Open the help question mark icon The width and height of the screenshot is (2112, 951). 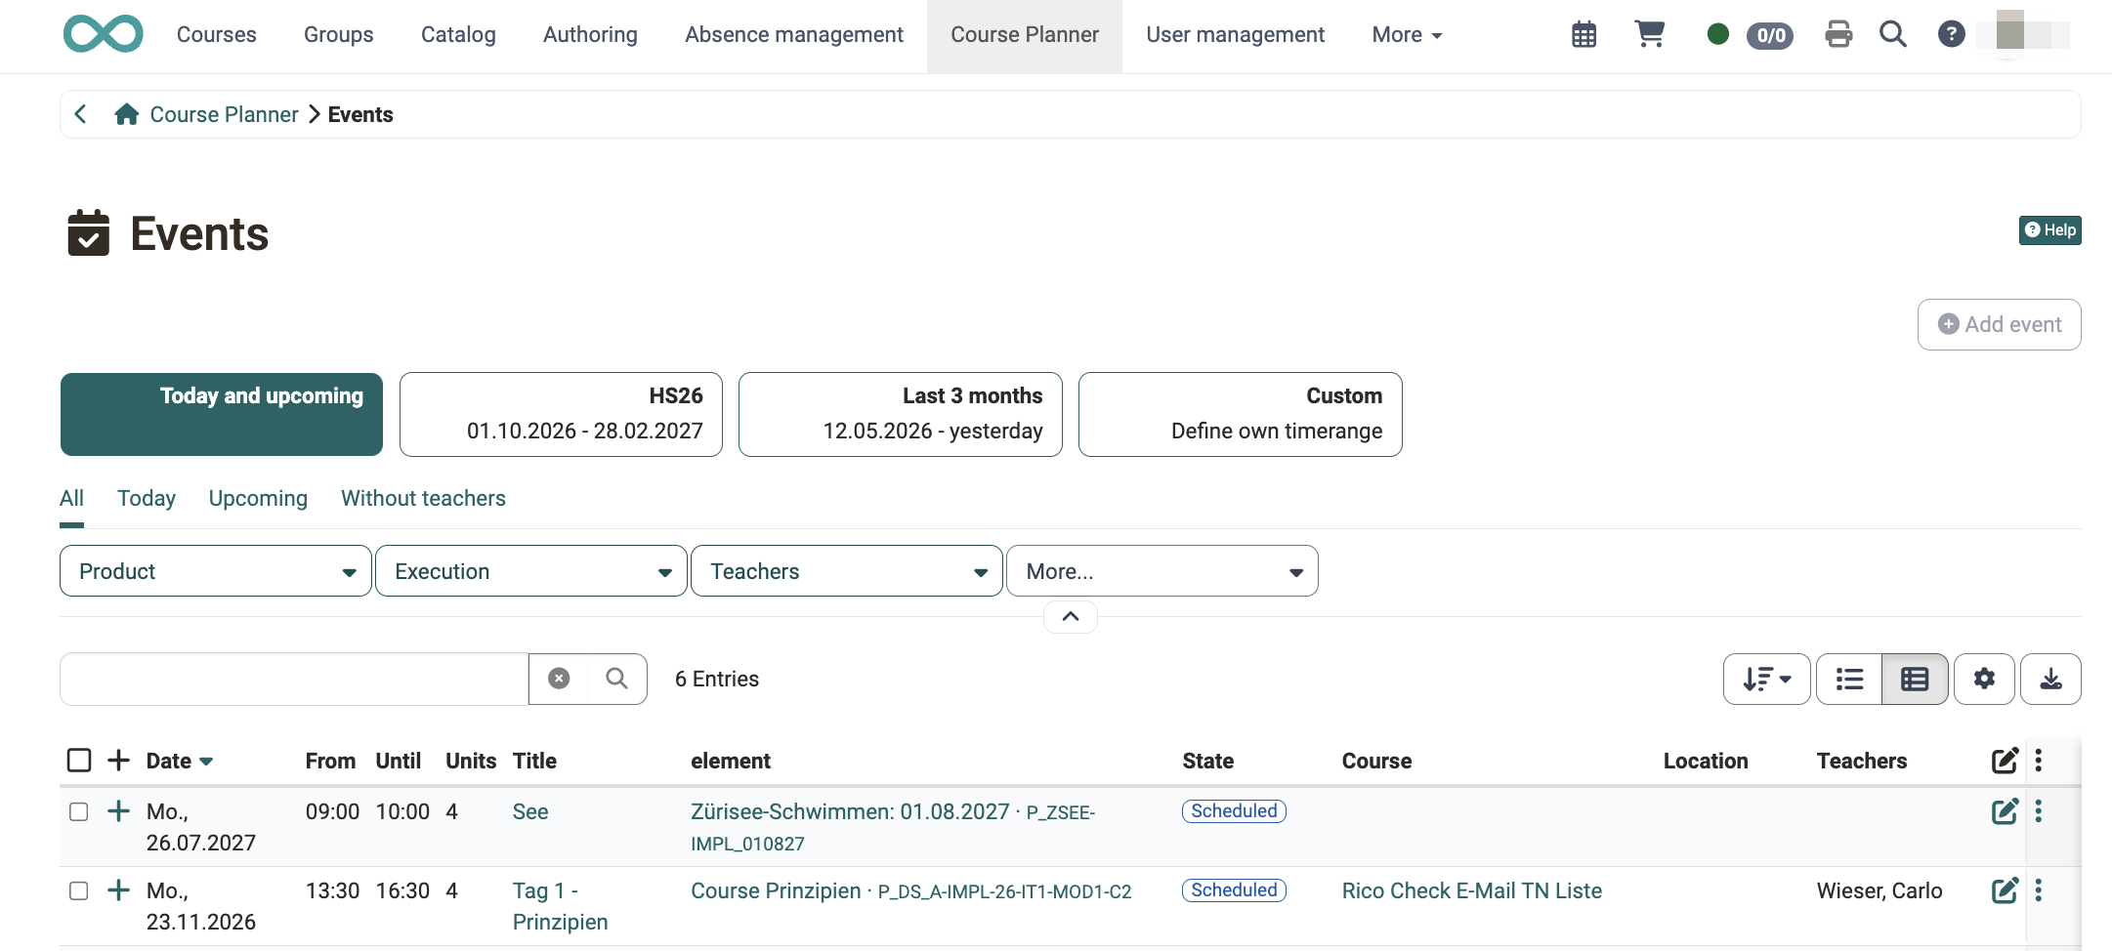click(1951, 34)
